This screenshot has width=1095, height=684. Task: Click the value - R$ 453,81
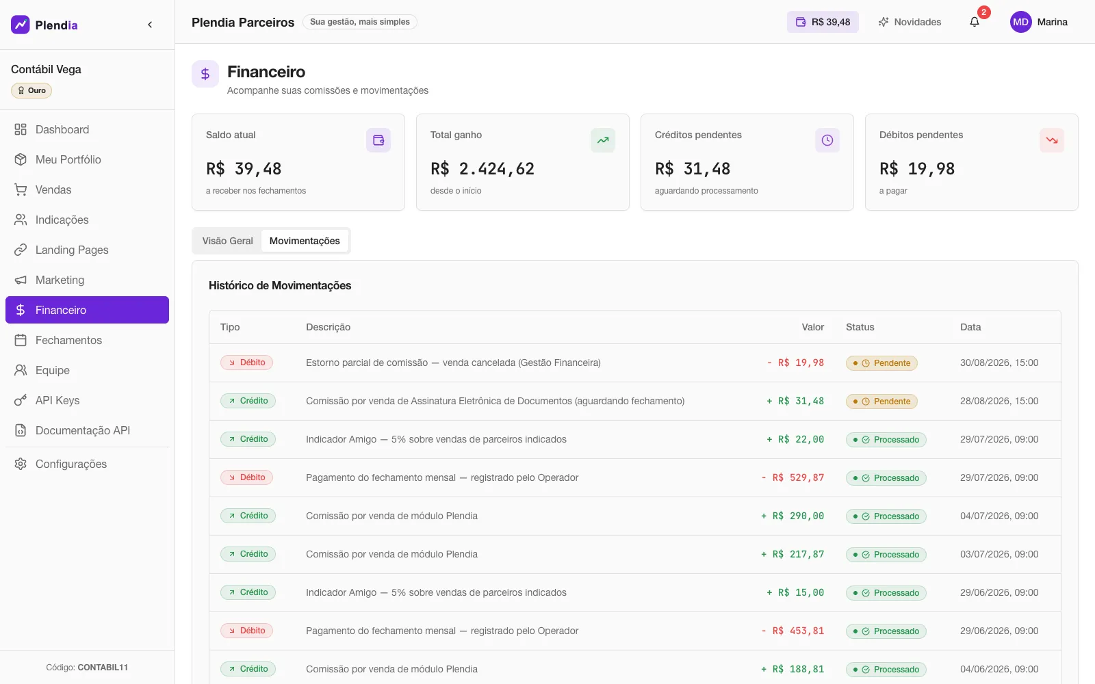coord(793,631)
